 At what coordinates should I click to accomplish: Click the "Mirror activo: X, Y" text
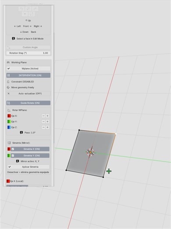pyautogui.click(x=30, y=161)
